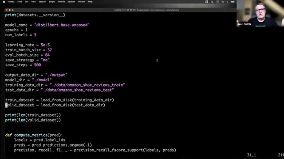Click the eval_batch_size value 64
284x159 pixels.
[x=47, y=55]
